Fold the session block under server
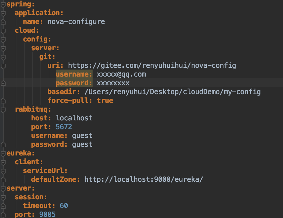The width and height of the screenshot is (283, 218). point(3,197)
